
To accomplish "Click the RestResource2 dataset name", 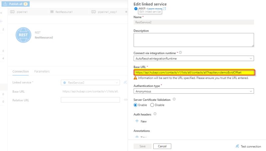I will (44, 38).
